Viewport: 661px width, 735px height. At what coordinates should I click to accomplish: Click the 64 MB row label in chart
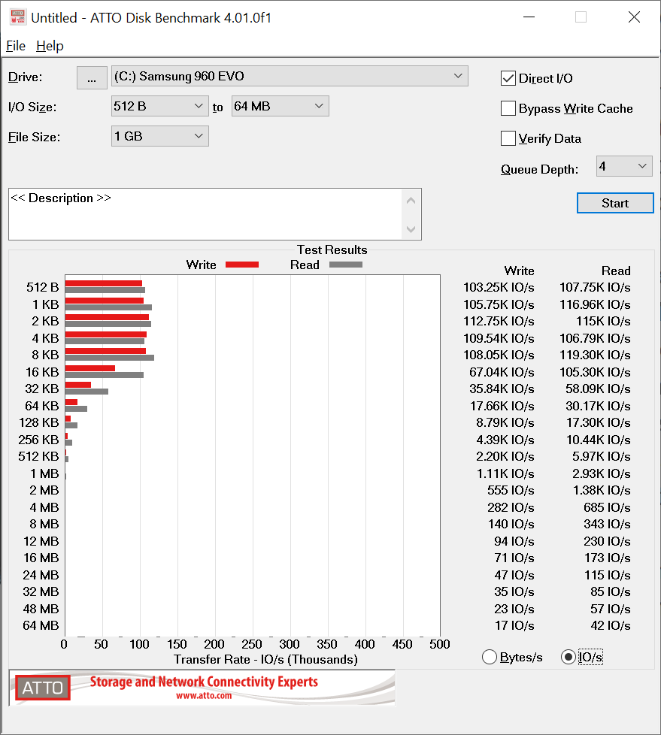pyautogui.click(x=41, y=625)
